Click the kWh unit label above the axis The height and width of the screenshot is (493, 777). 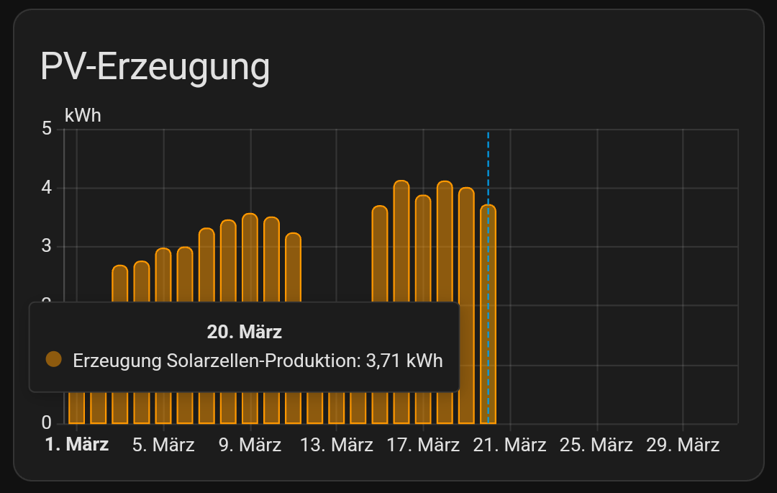(83, 115)
